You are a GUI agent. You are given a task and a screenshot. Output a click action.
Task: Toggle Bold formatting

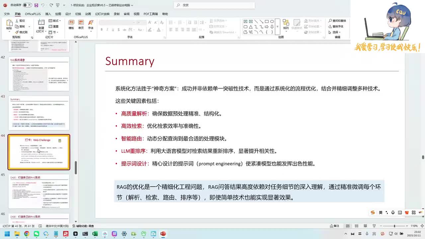102,30
